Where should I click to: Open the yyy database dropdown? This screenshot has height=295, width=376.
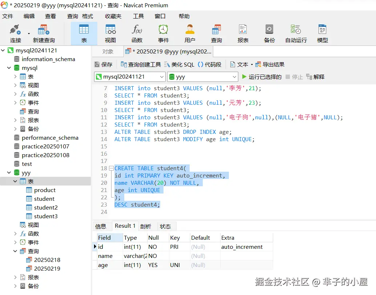click(x=203, y=77)
